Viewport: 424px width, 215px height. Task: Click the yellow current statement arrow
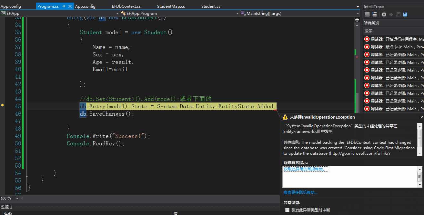pyautogui.click(x=2, y=105)
